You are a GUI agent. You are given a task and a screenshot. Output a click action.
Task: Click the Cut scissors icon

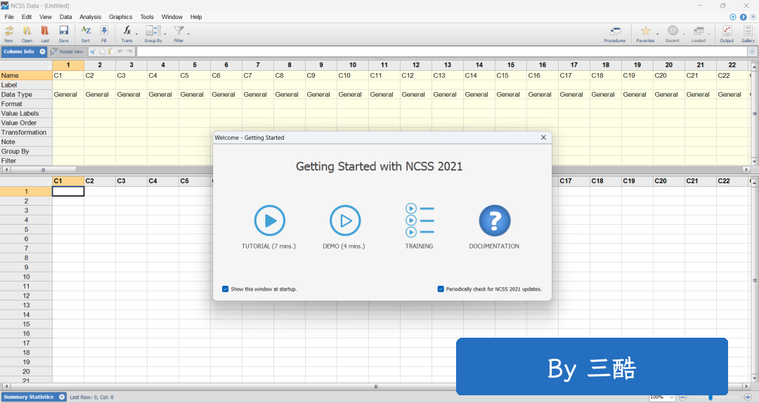pyautogui.click(x=93, y=52)
